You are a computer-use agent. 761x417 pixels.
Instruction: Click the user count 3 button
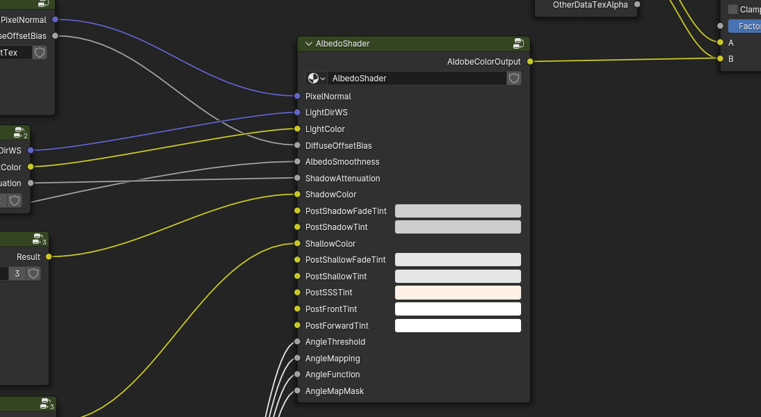pyautogui.click(x=17, y=274)
